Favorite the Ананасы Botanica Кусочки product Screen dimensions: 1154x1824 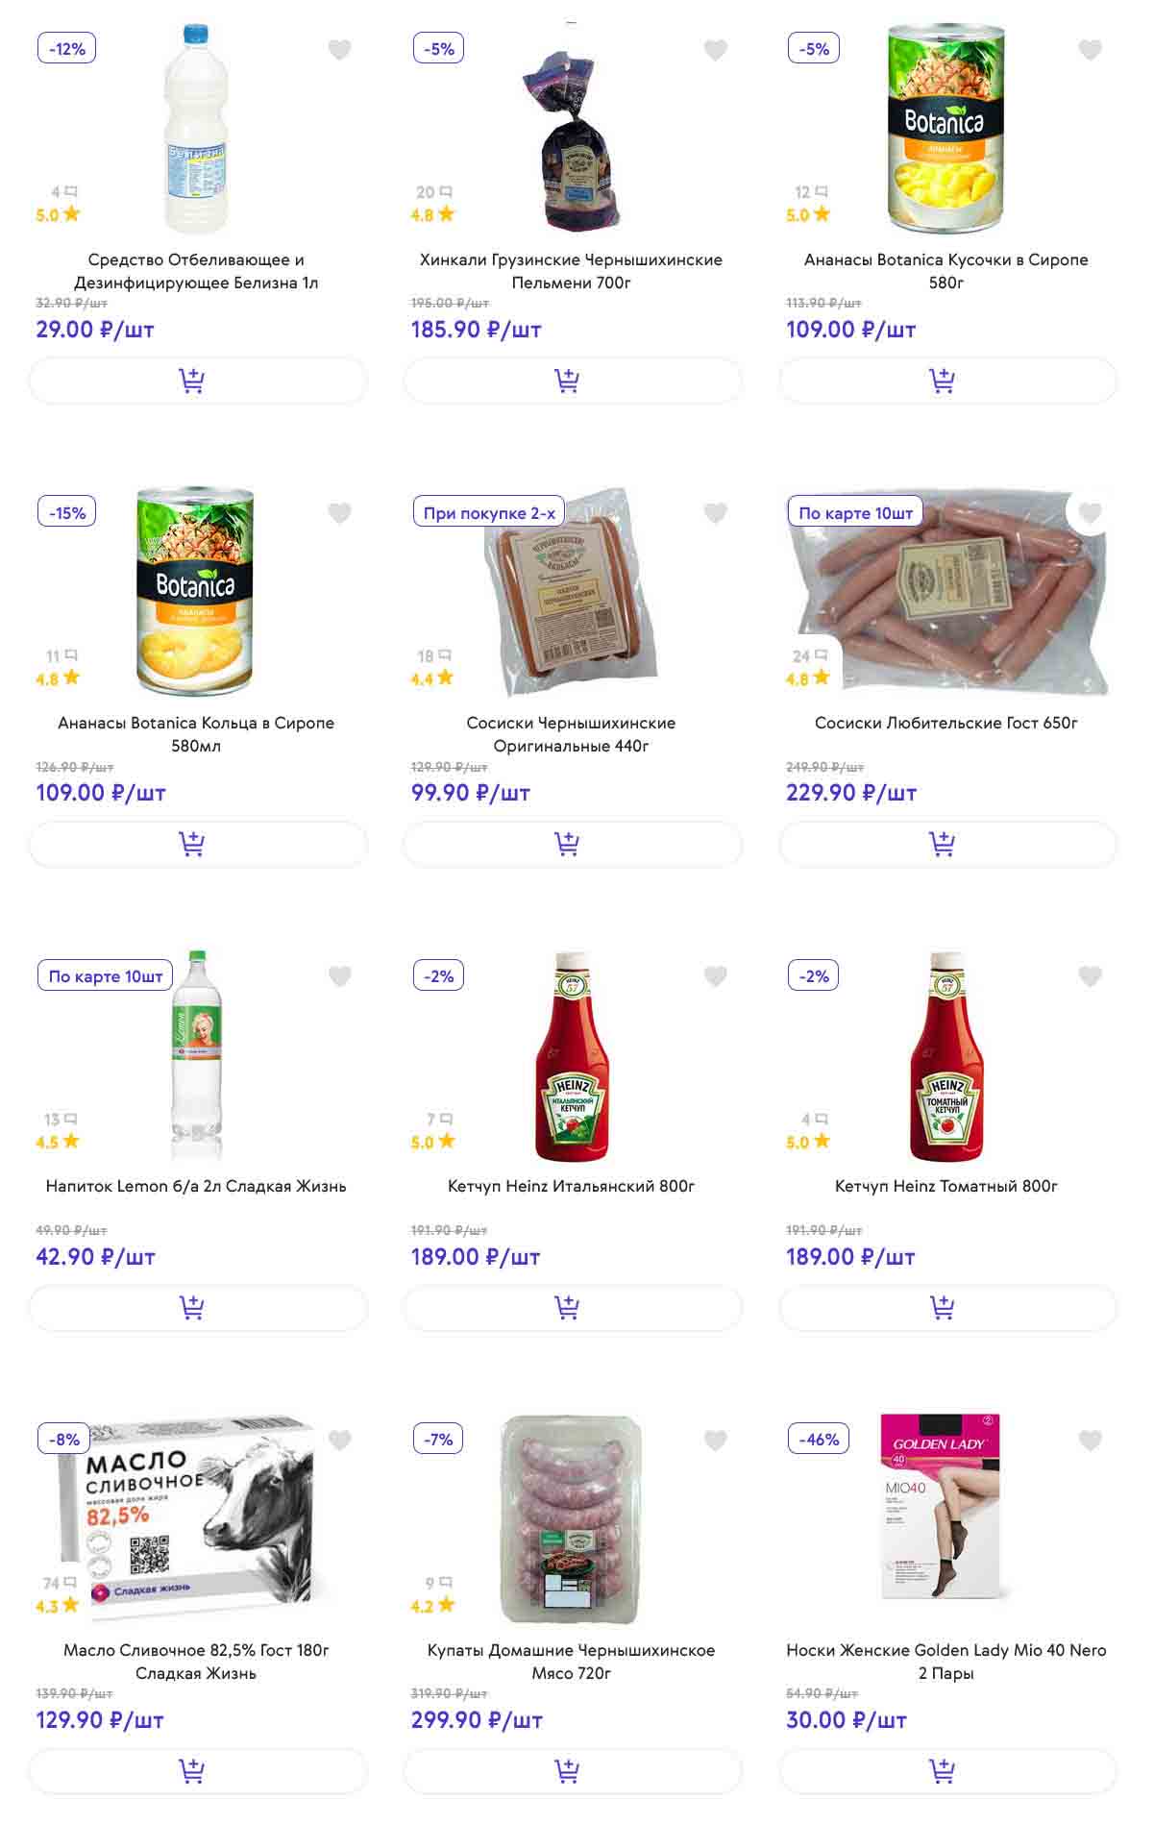point(1090,50)
